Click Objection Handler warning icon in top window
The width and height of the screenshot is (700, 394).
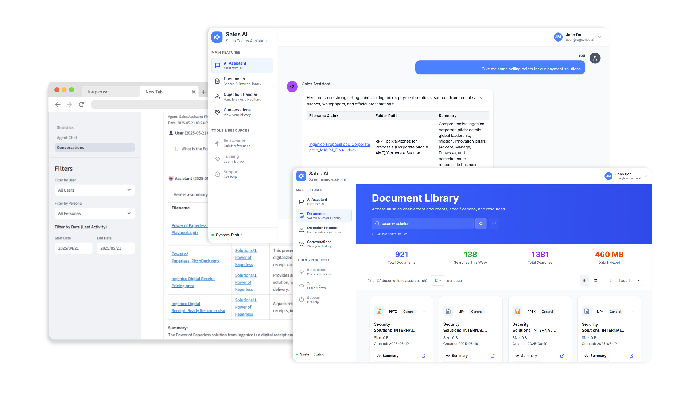[217, 97]
